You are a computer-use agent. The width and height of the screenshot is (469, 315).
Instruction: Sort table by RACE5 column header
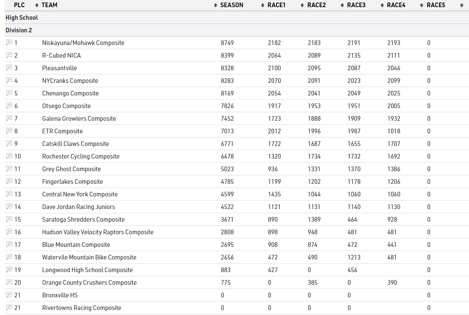coord(436,5)
